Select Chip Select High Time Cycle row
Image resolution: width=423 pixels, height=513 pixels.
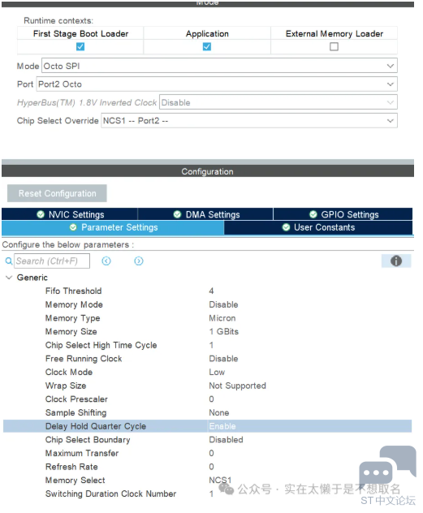207,345
